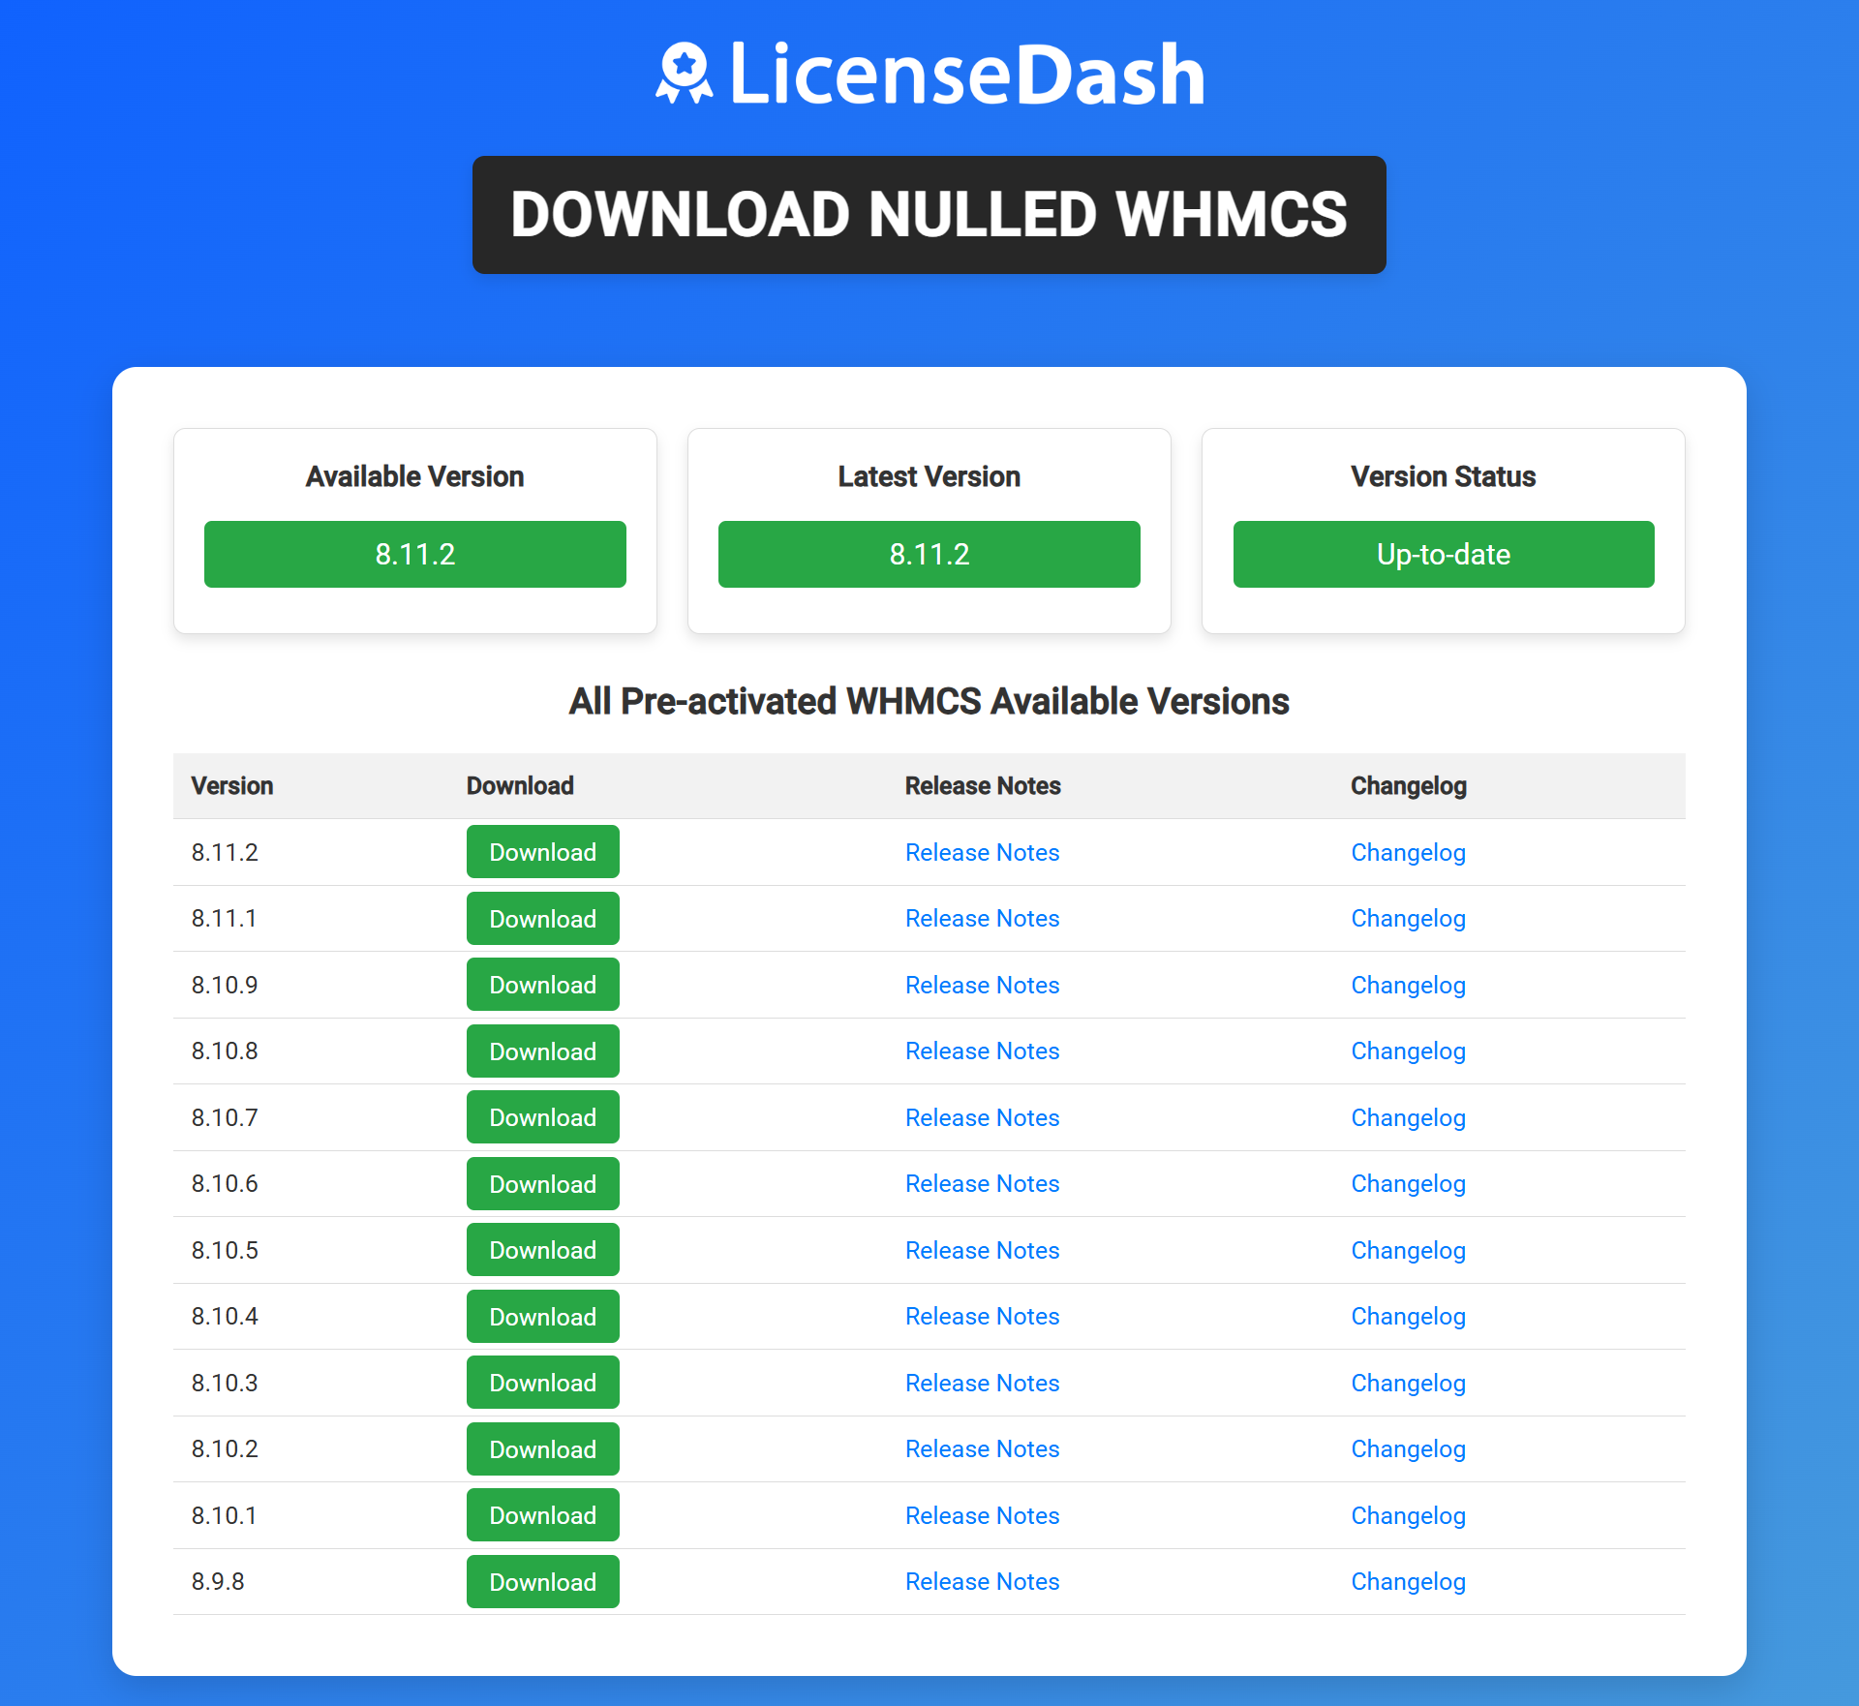Click the Latest Version 8.11.2 badge
Screen dimensions: 1859x1706
tap(929, 554)
